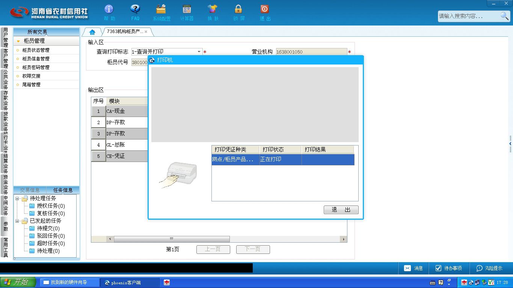This screenshot has height=288, width=513.
Task: Select 授权任务(0) in the task tree
Action: (51, 206)
